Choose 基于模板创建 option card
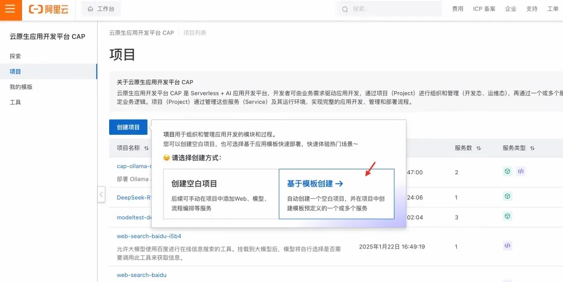 click(x=336, y=194)
